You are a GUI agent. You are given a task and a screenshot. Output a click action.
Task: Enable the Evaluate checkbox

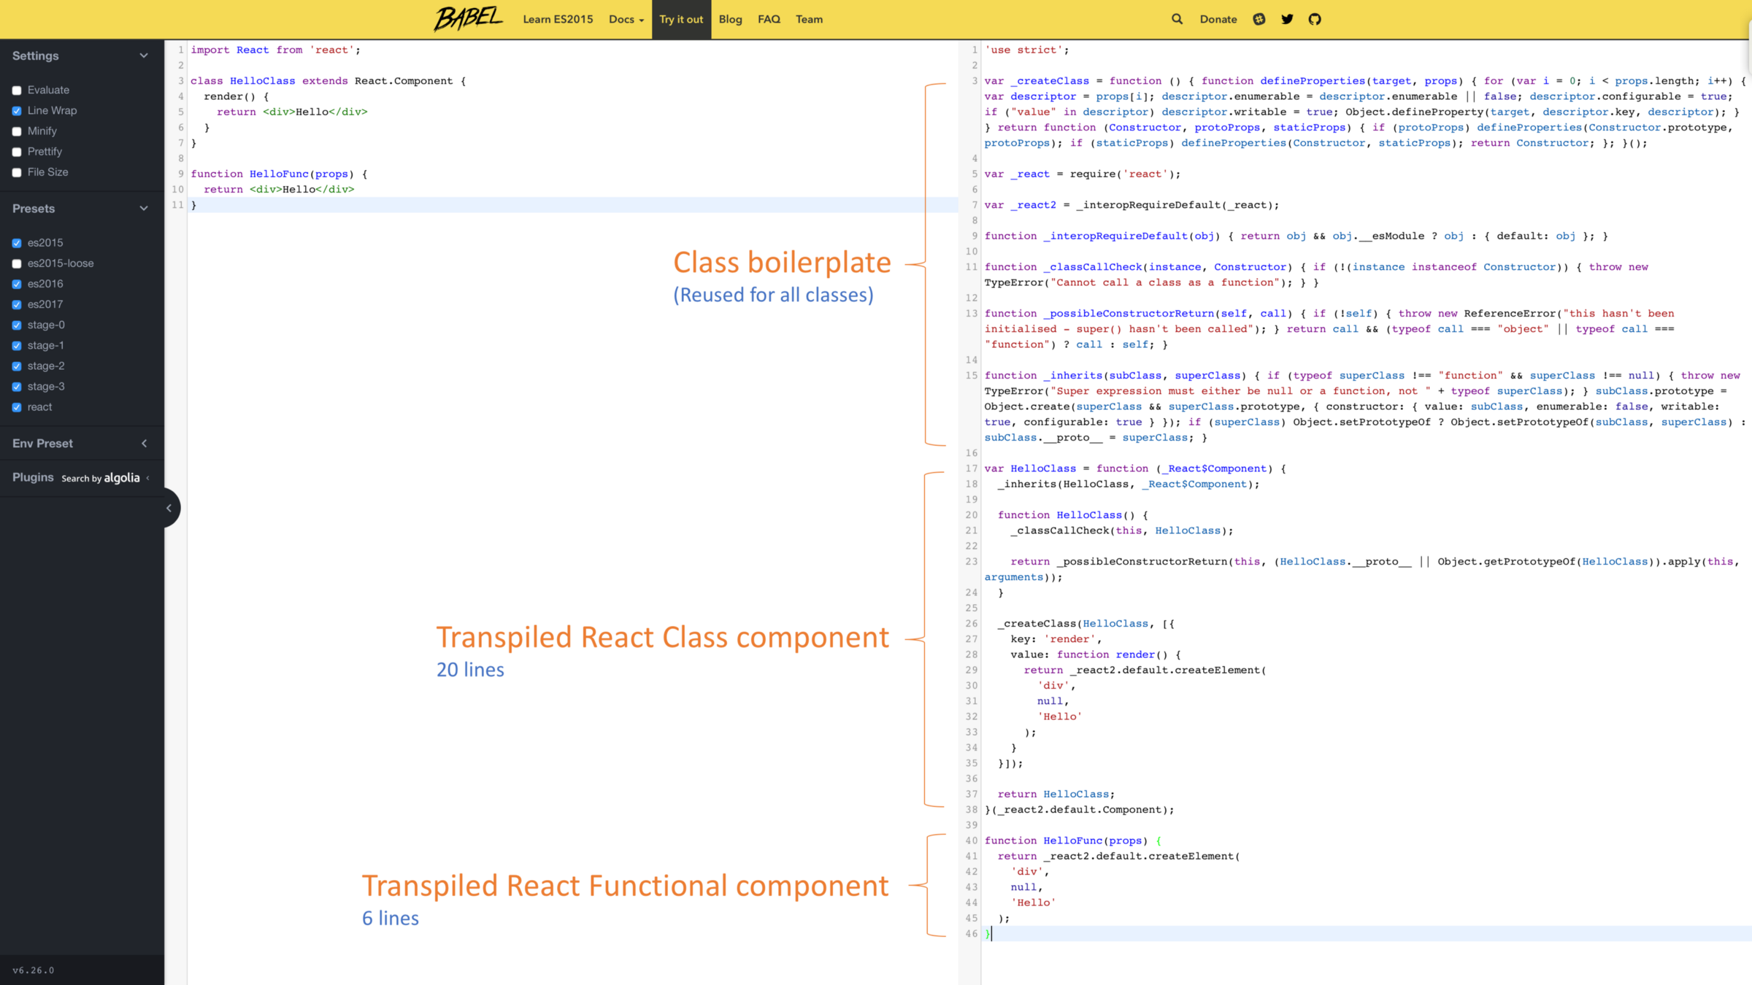click(x=17, y=90)
